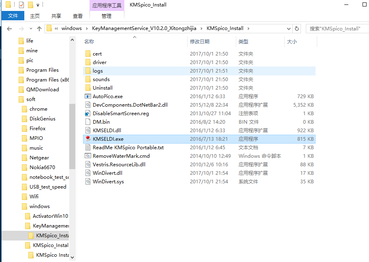Click the properties checkmark quick access icon
This screenshot has height=262, width=369.
click(x=21, y=5)
